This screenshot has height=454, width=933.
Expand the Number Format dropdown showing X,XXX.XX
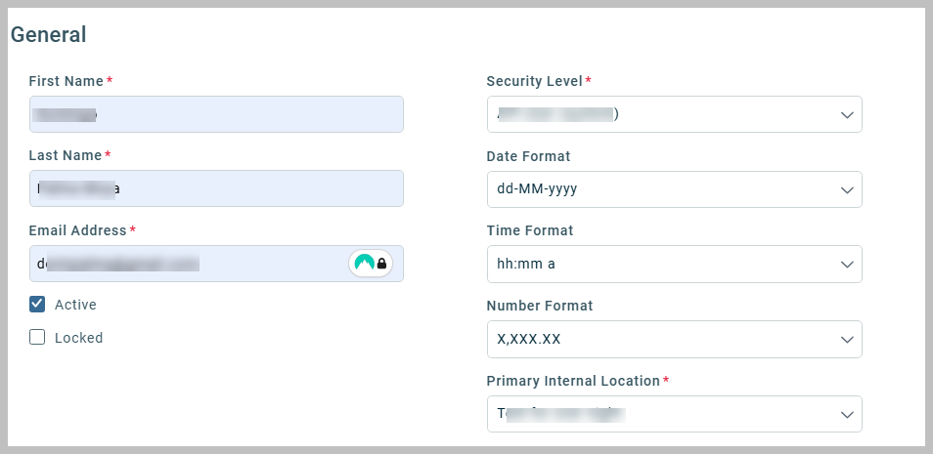(x=674, y=339)
